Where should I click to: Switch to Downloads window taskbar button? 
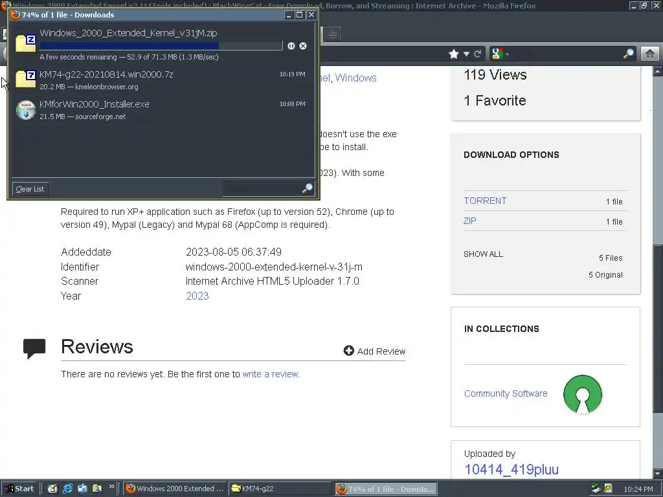coord(386,489)
